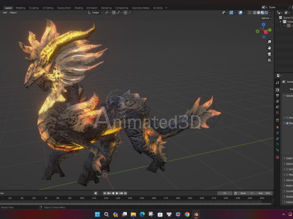The image size is (293, 219).
Task: Open the Object properties tab with orange square
Action: coord(277,127)
